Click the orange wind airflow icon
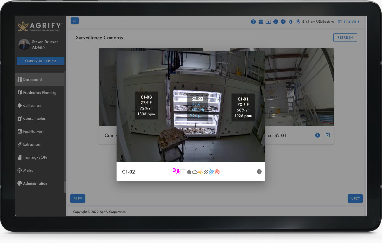382x243 pixels. (x=200, y=172)
